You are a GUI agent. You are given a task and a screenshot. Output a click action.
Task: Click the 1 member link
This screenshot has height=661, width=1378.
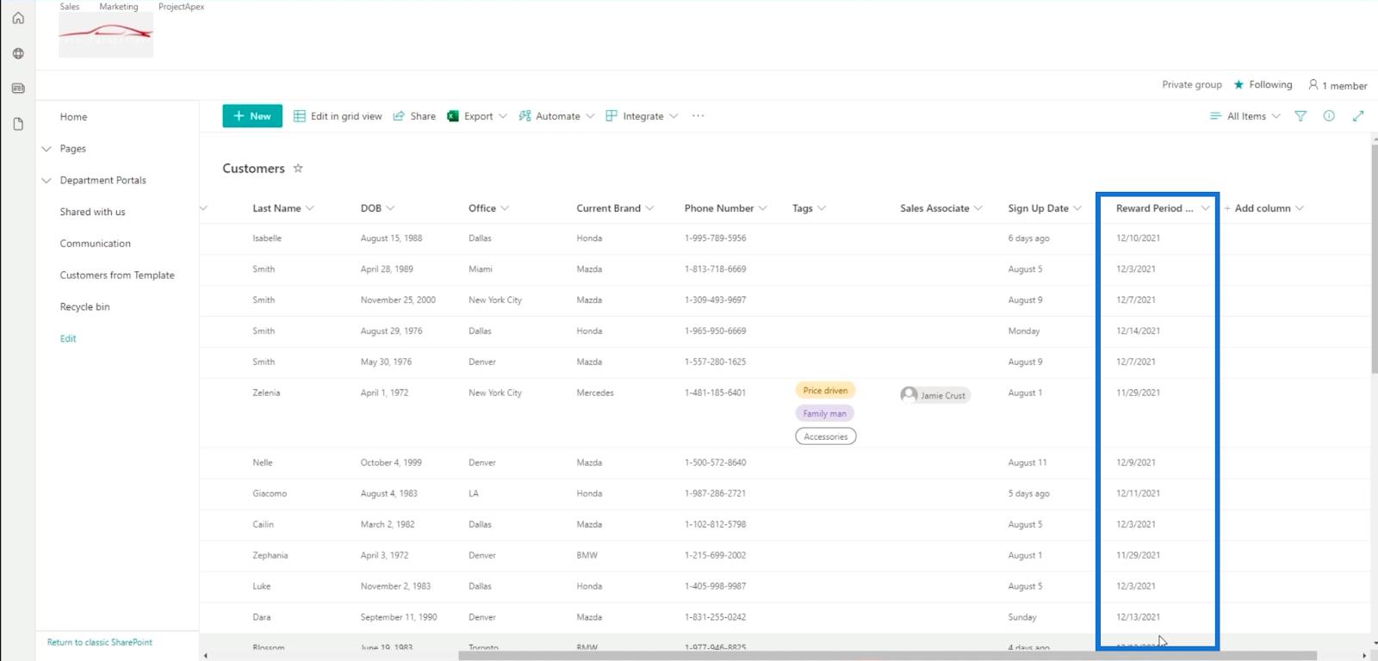[1338, 85]
